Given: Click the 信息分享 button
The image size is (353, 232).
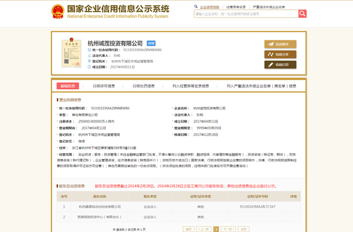Looking at the screenshot, I should [x=280, y=54].
